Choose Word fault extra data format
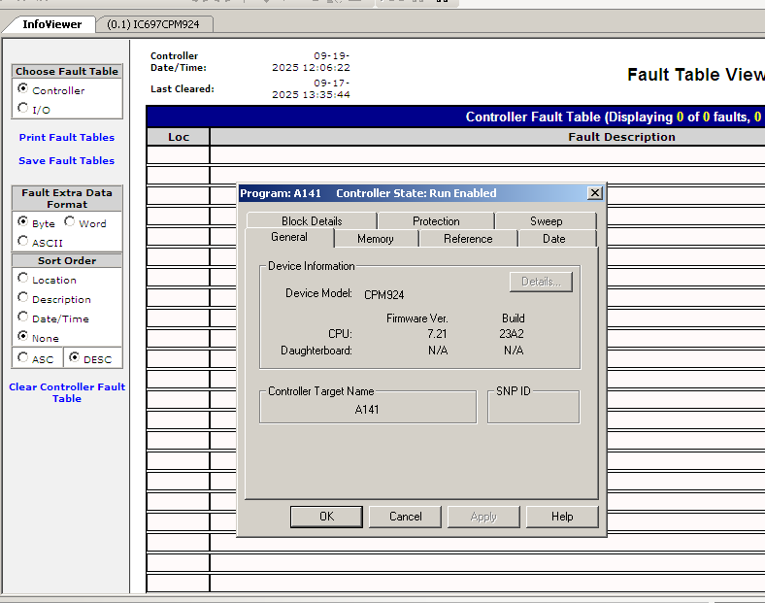The image size is (765, 603). tap(71, 222)
